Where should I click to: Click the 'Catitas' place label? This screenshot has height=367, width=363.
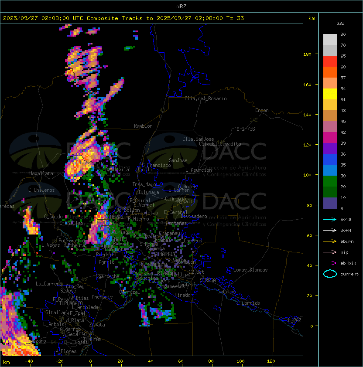coord(226,292)
